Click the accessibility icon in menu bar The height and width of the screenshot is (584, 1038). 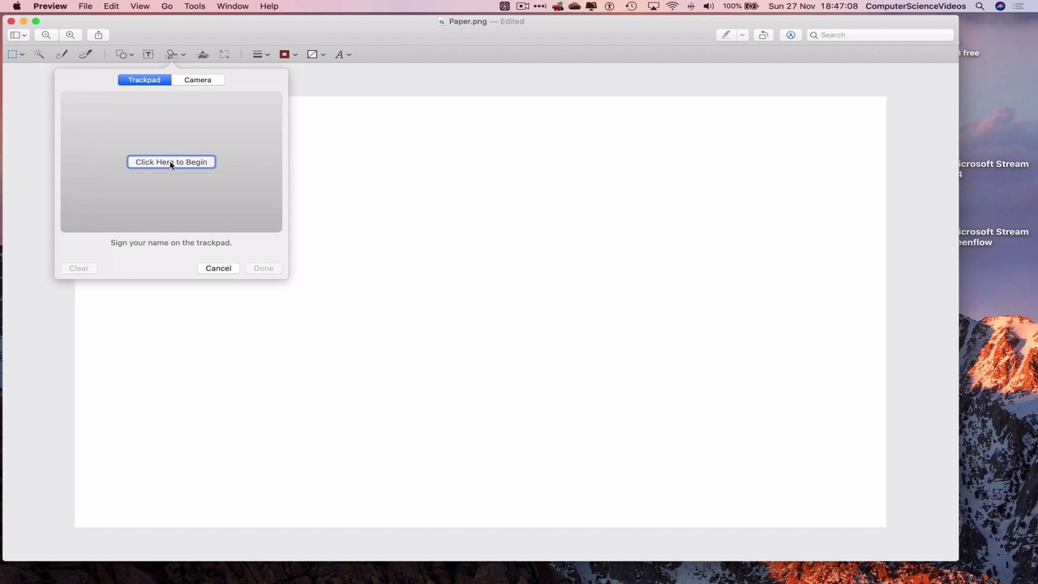[609, 6]
